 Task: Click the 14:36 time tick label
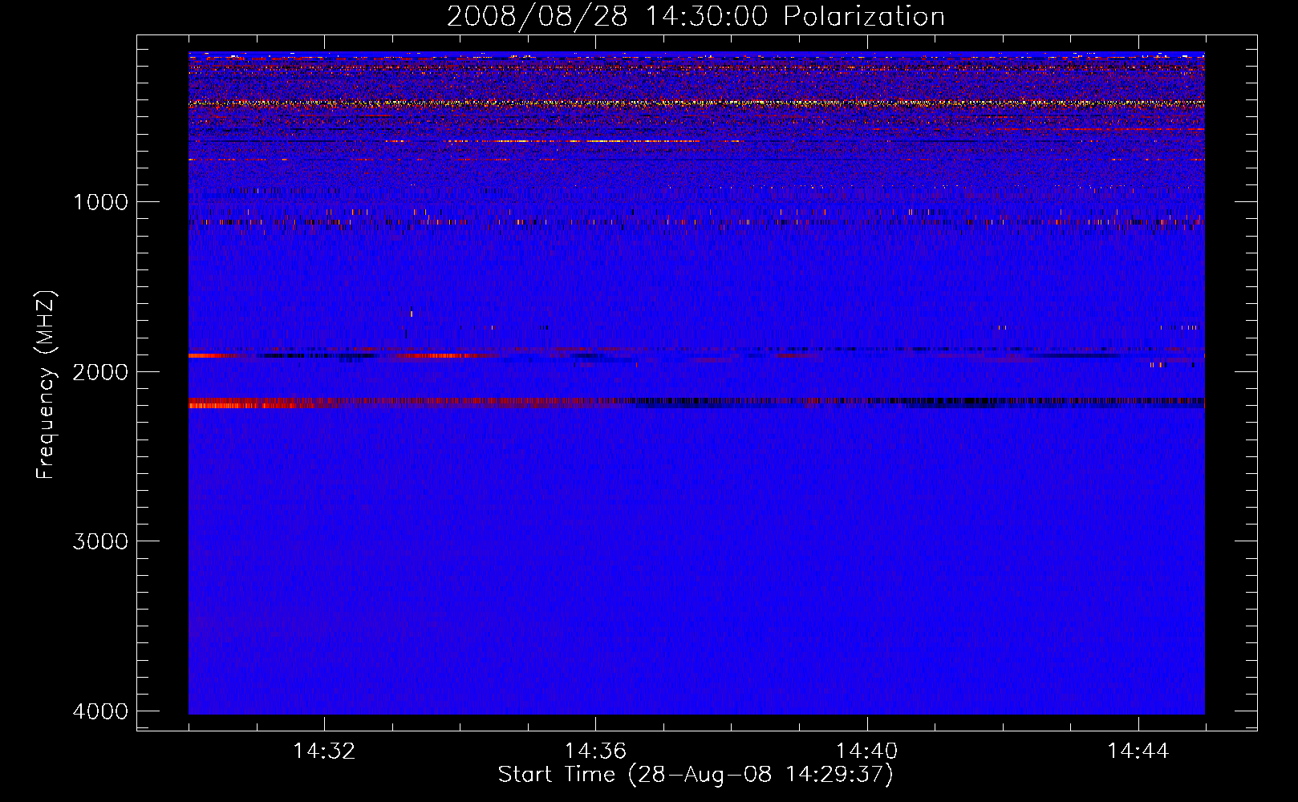[595, 751]
